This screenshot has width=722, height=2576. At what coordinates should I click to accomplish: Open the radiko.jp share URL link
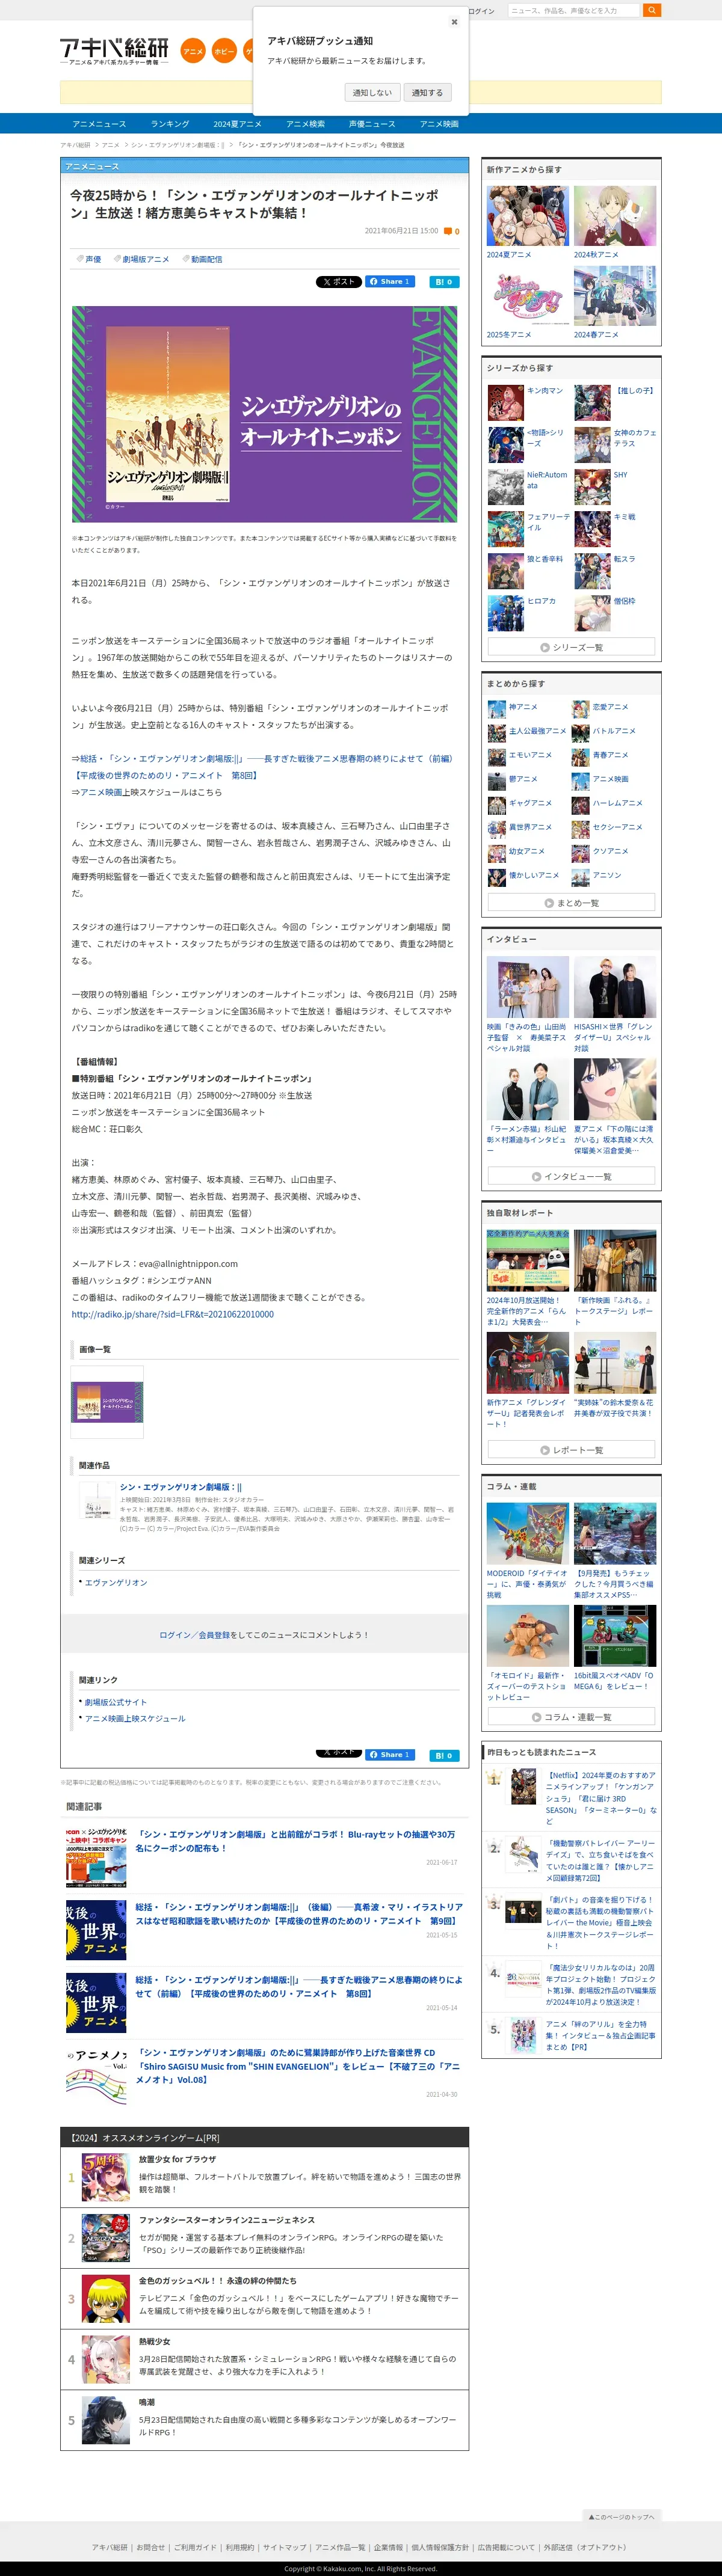coord(172,1314)
